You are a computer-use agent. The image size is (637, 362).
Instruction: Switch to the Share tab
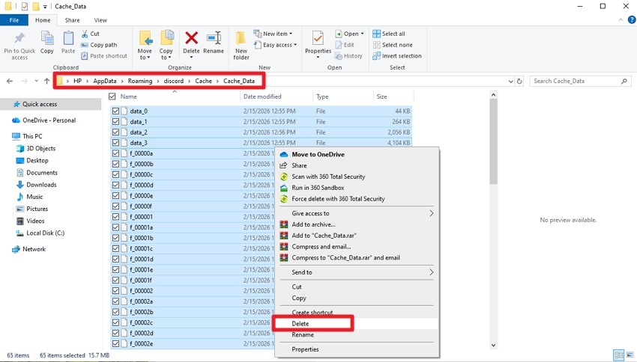(72, 20)
